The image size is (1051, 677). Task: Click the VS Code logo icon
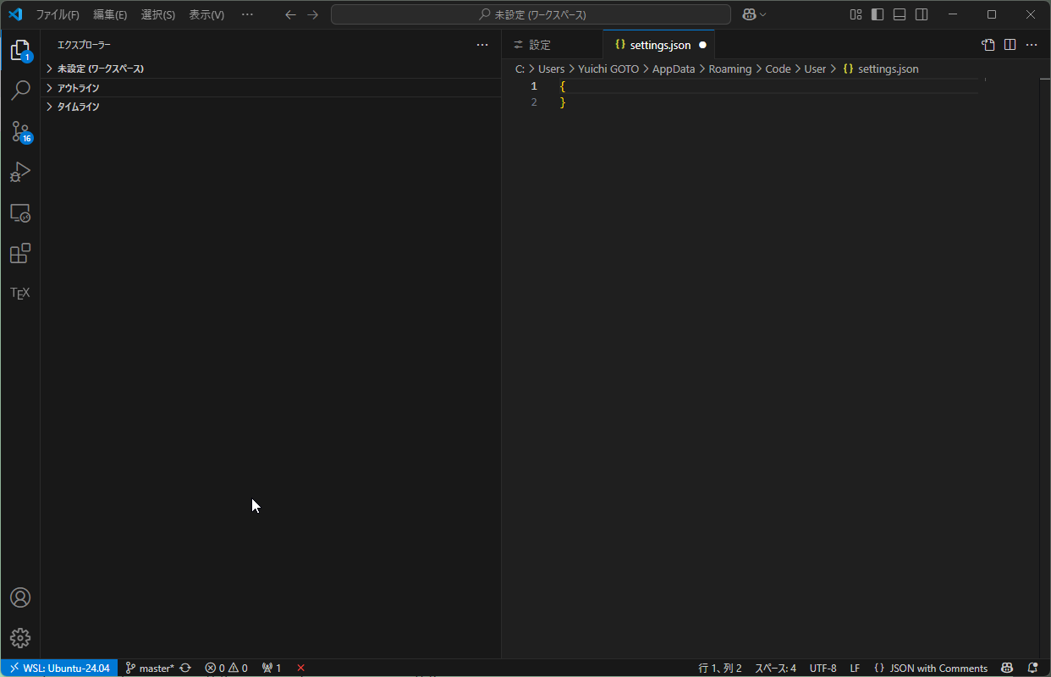(x=14, y=14)
